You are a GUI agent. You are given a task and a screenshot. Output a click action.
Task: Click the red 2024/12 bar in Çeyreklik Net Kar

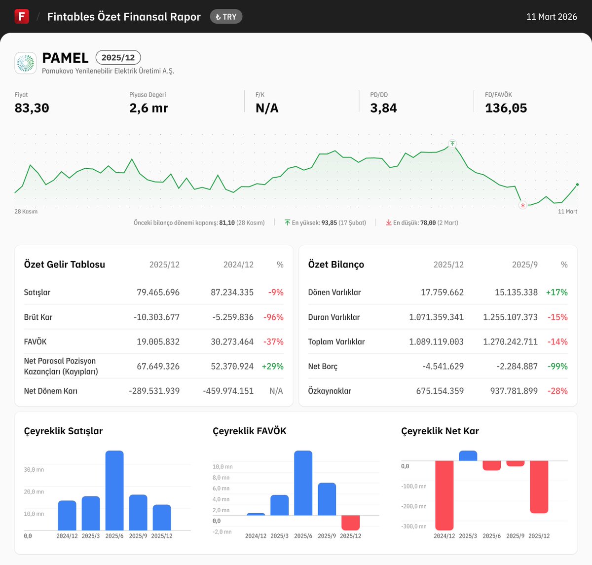click(444, 493)
